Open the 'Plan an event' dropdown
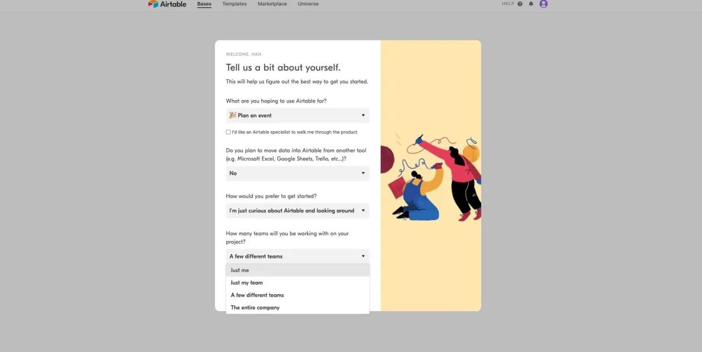Screen dimensions: 702x352 298,116
